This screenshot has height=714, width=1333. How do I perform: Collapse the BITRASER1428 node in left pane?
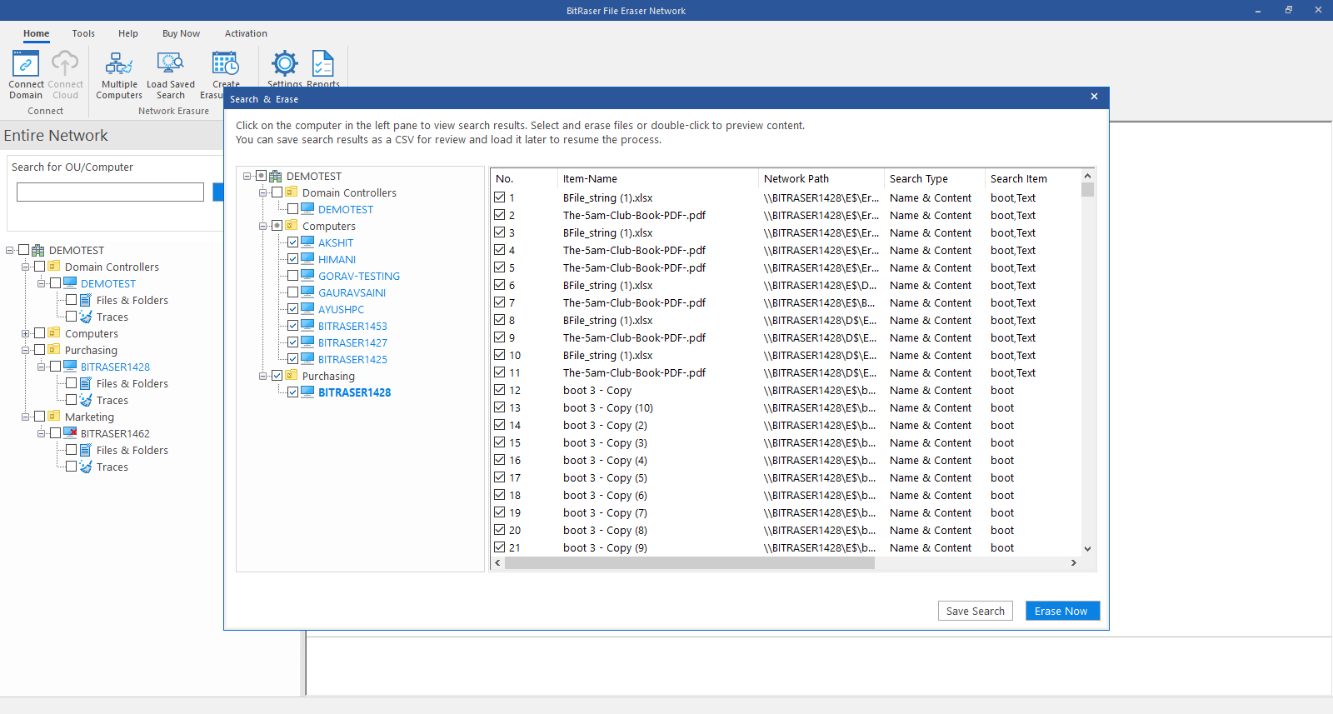(42, 367)
